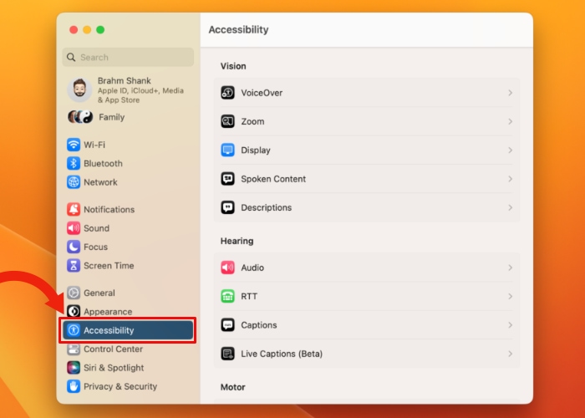Click the Screen Time hourglass icon
The height and width of the screenshot is (418, 585).
[x=74, y=265]
